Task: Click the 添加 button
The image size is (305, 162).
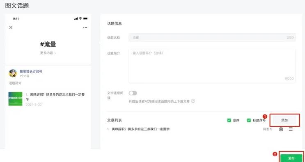Action: pyautogui.click(x=284, y=120)
